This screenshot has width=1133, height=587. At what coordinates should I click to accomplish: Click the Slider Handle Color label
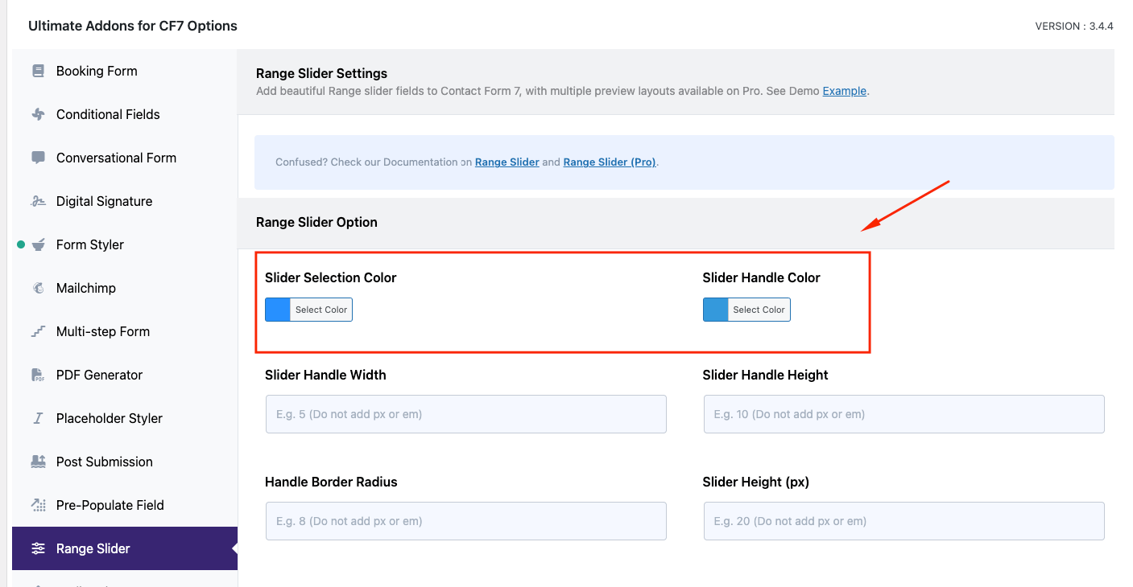tap(762, 277)
